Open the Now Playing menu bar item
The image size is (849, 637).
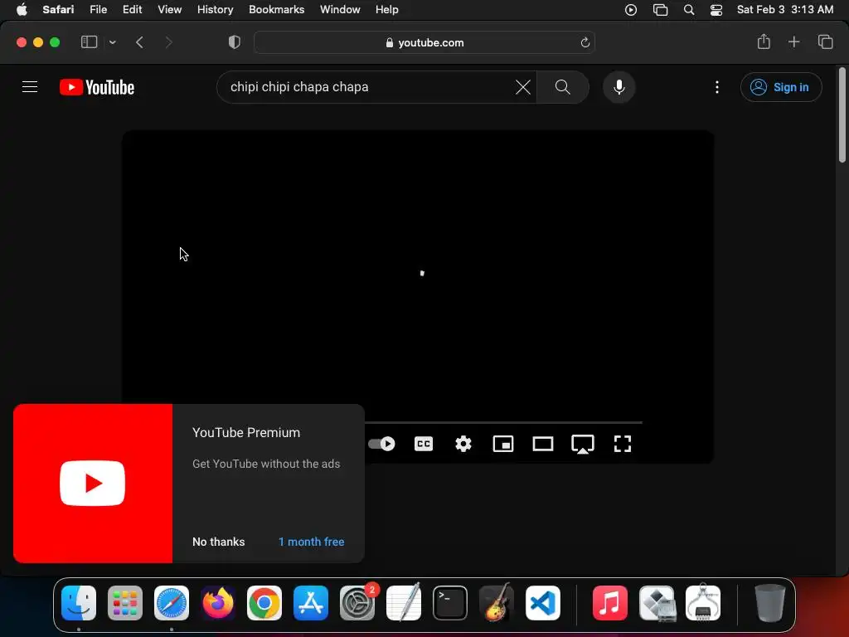click(x=630, y=10)
